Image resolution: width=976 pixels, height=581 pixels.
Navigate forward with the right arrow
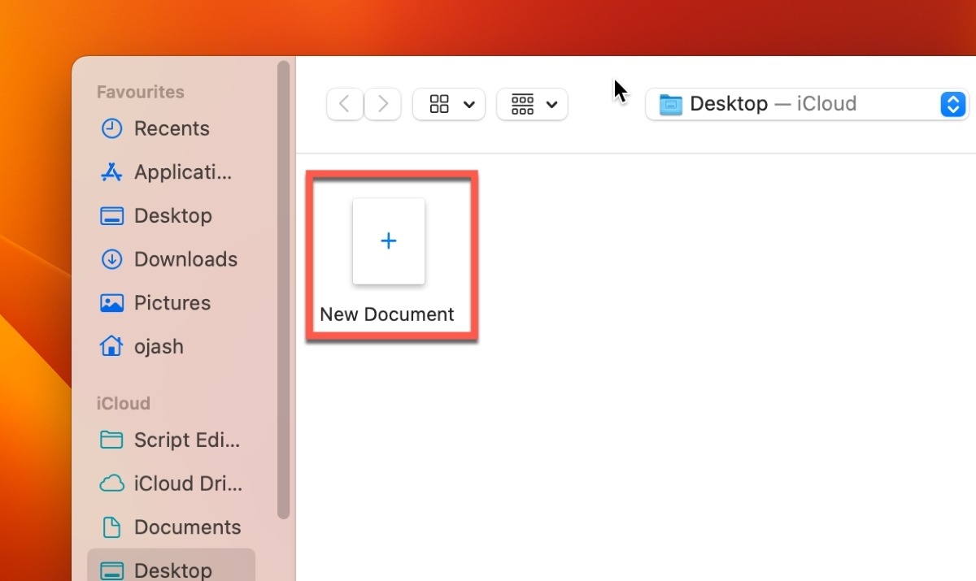[x=382, y=104]
